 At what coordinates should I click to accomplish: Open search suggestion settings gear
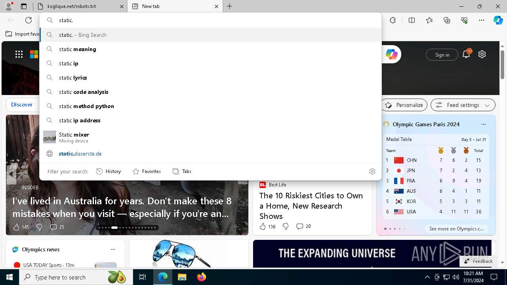tap(372, 171)
